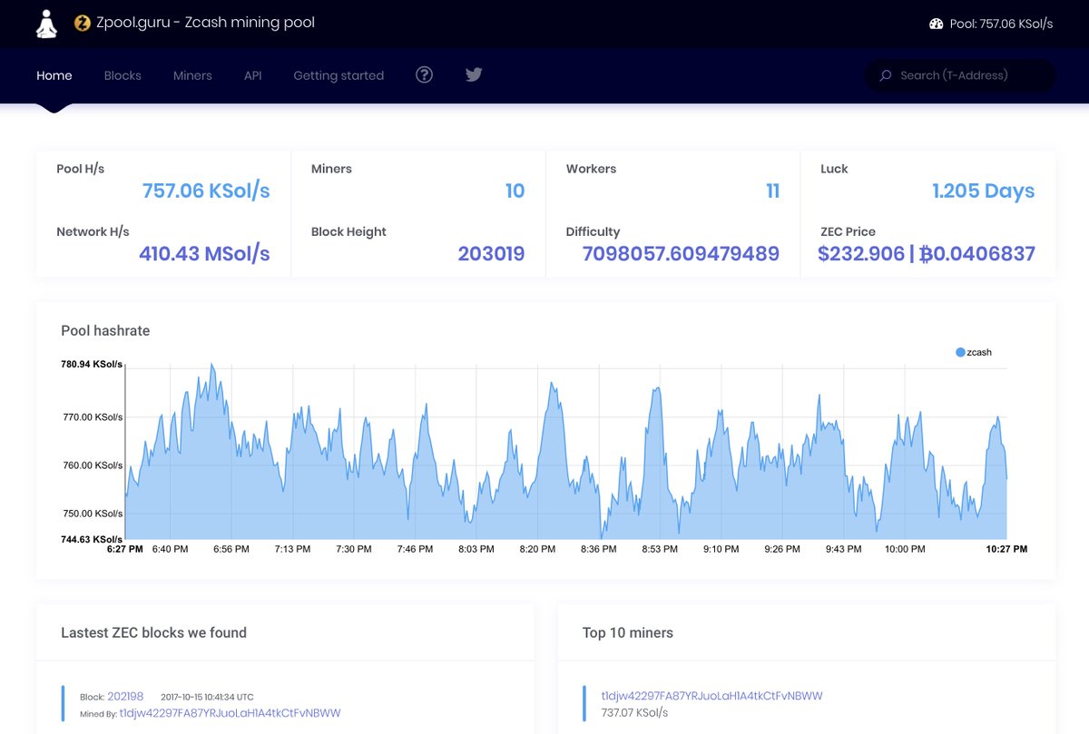
Task: Toggle the zcash legend dot in chart
Action: 960,352
